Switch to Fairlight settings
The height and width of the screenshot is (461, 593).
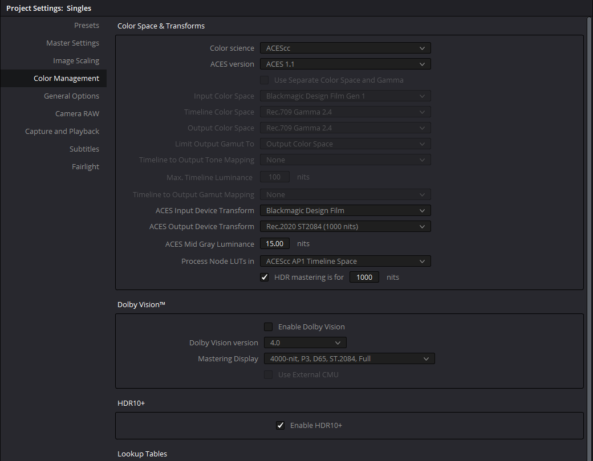point(86,166)
